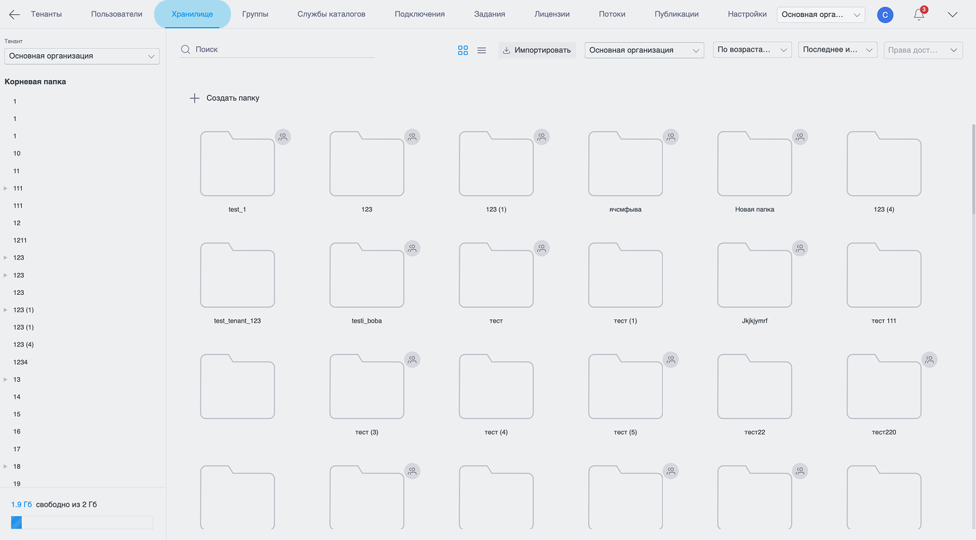Switch to list view

pyautogui.click(x=482, y=50)
